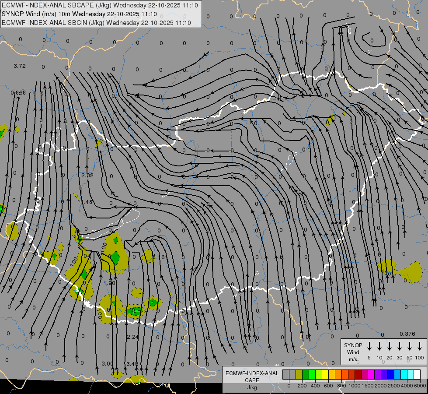This screenshot has width=428, height=394.
Task: Click the 4000 tick label on CAPE scale
Action: [x=407, y=386]
